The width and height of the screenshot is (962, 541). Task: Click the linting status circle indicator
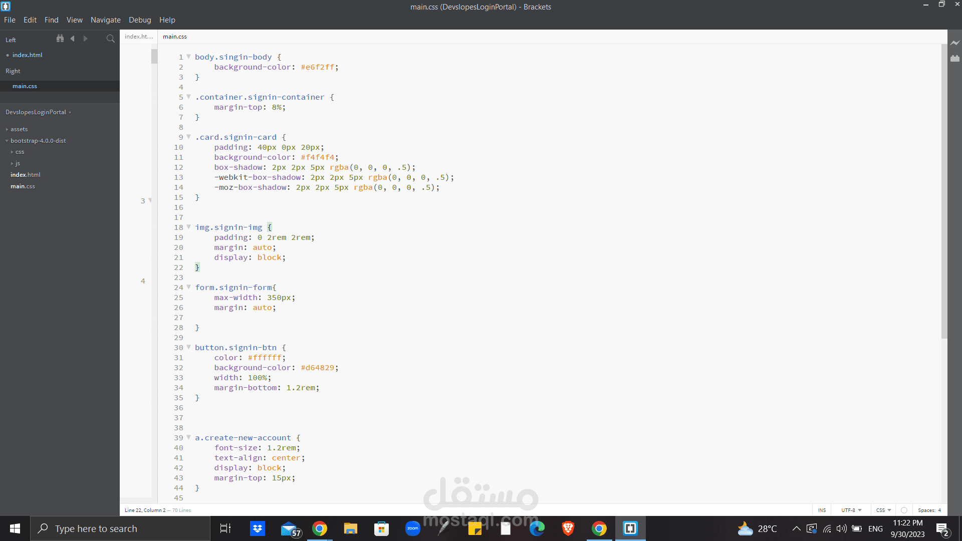[904, 510]
